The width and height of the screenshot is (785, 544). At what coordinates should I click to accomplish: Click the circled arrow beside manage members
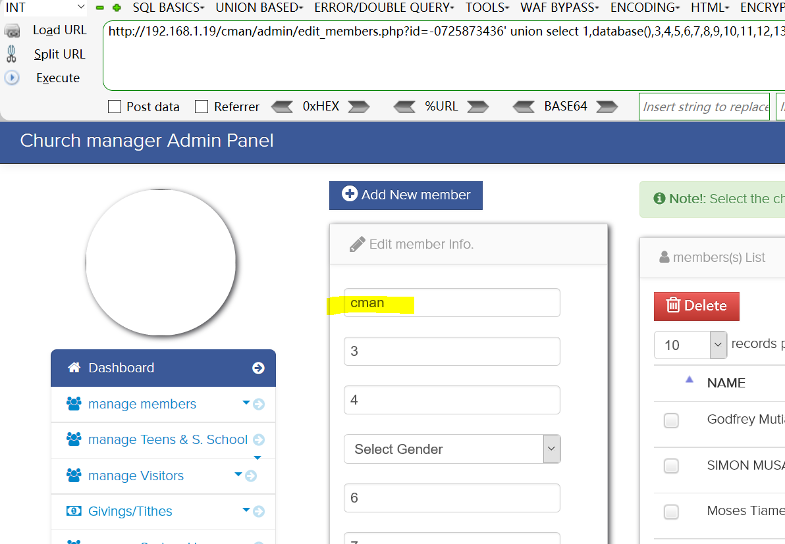[x=259, y=404]
